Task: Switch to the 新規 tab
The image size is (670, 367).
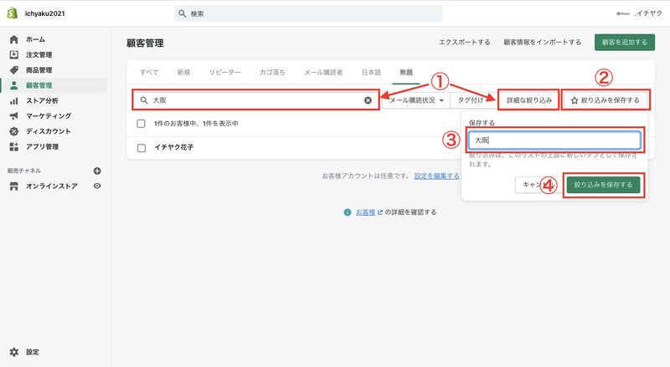Action: [x=183, y=73]
